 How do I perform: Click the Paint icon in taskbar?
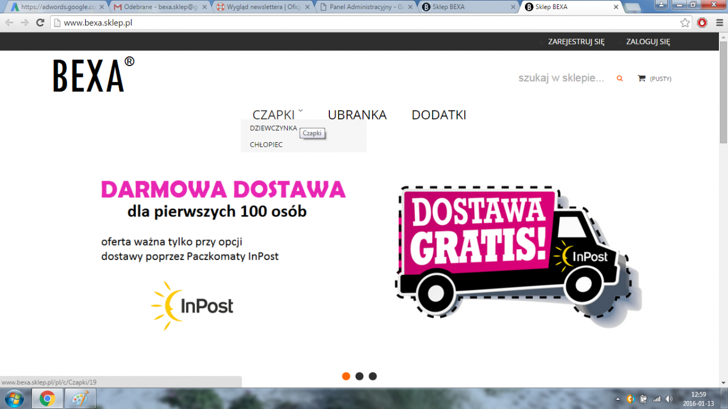tap(81, 399)
